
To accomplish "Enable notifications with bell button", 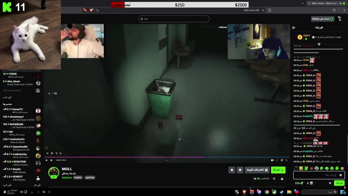I will click(x=232, y=170).
